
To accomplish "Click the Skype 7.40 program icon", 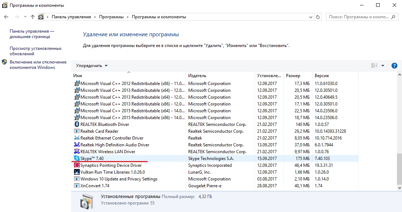I will [x=77, y=159].
